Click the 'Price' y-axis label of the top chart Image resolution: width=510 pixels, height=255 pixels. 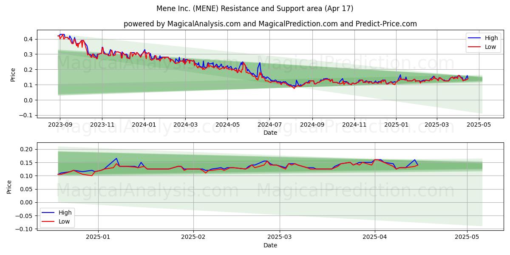pos(13,75)
